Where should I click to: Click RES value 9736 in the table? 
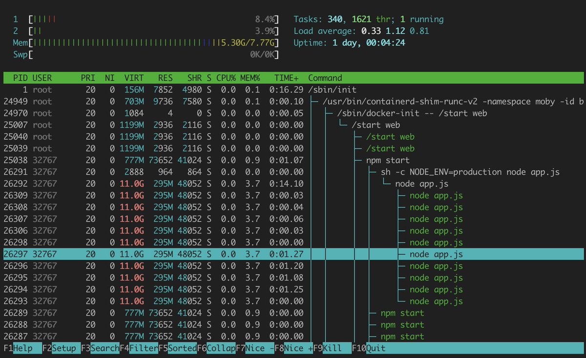[164, 102]
